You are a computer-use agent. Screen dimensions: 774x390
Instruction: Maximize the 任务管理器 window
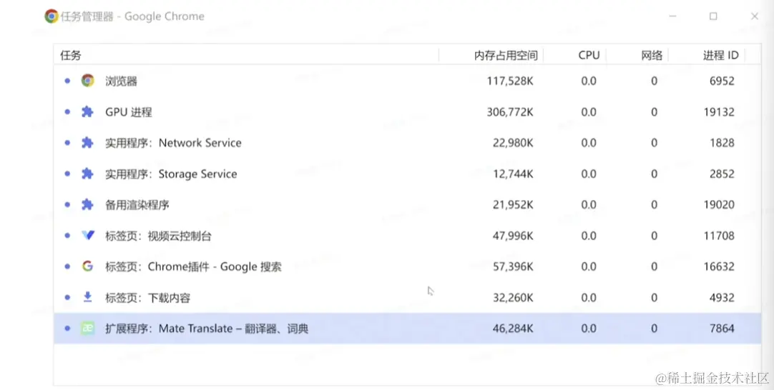[713, 16]
